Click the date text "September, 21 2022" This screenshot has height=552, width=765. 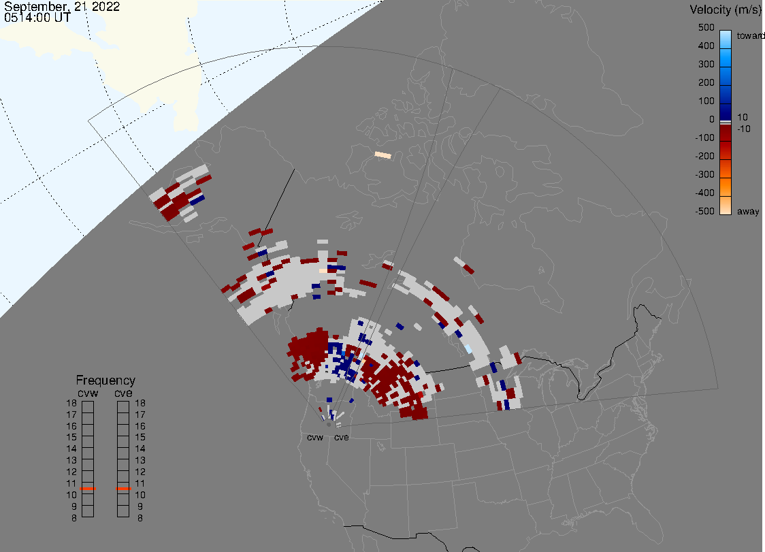[62, 6]
